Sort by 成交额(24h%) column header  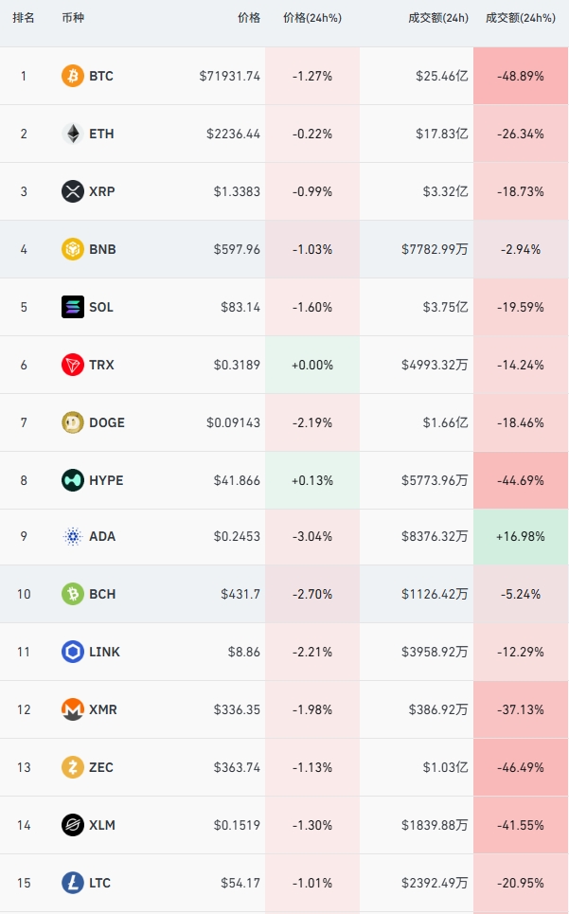coord(521,18)
